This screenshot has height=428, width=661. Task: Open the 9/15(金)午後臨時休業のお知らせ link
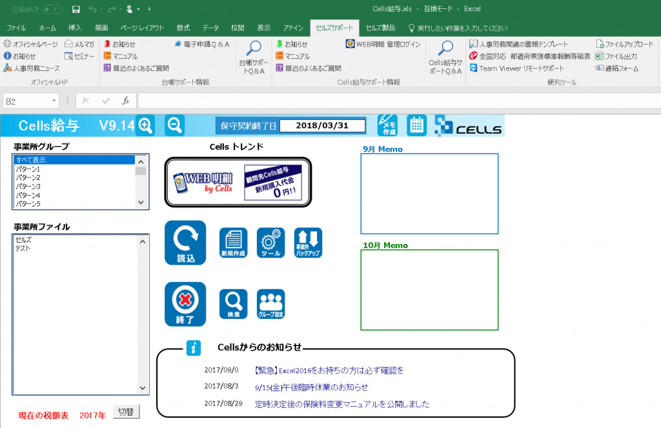pos(312,387)
